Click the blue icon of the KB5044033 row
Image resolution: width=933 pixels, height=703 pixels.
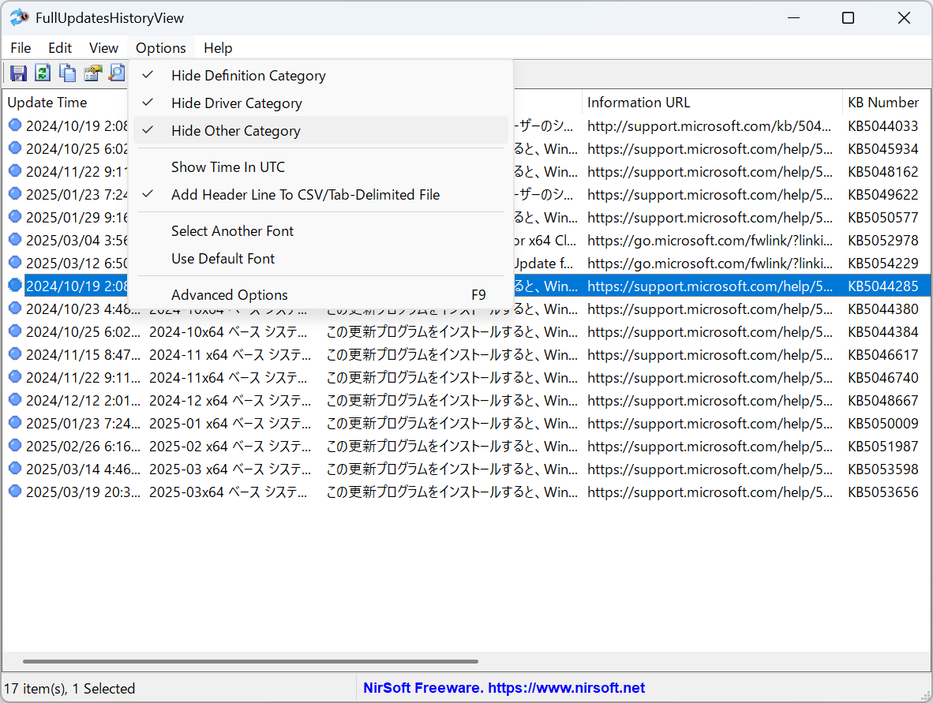coord(15,125)
